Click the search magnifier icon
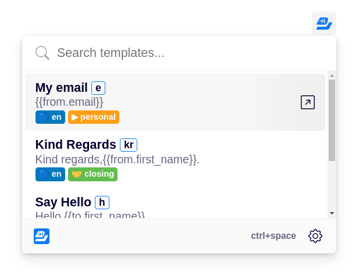The height and width of the screenshot is (272, 352). pyautogui.click(x=42, y=53)
